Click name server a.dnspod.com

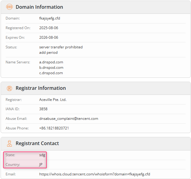click(x=51, y=62)
